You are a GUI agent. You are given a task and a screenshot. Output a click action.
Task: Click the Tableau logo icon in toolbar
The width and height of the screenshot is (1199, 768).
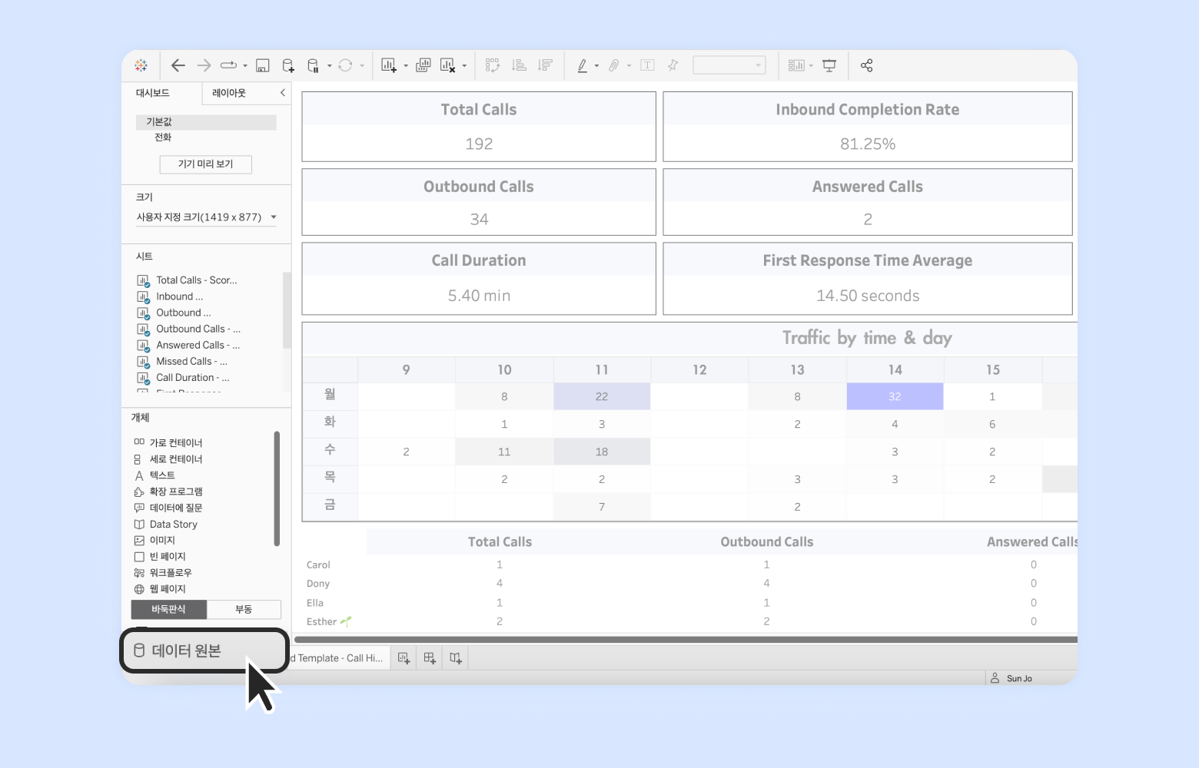141,65
